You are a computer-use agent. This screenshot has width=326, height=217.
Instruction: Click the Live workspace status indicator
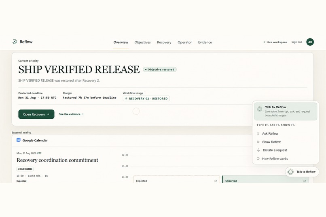coord(264,42)
